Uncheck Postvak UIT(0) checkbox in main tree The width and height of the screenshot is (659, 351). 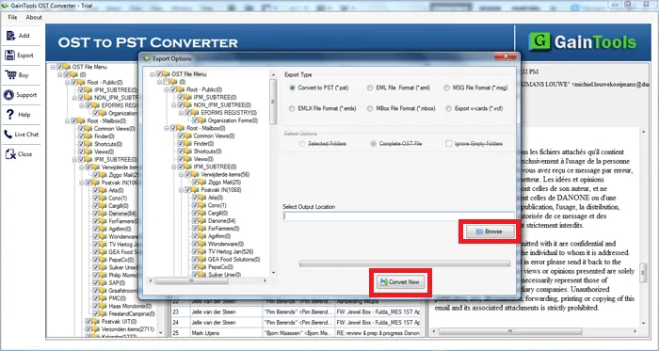pyautogui.click(x=88, y=322)
